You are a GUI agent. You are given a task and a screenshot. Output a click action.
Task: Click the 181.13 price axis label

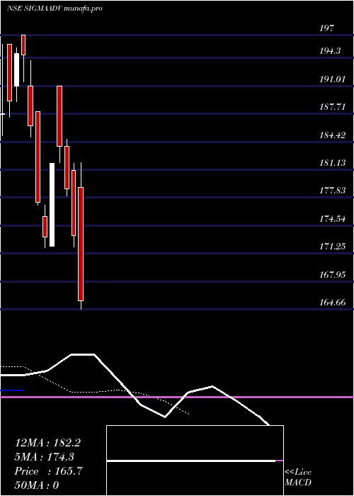tap(332, 163)
